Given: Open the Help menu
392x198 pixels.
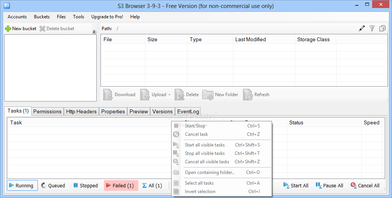Looking at the screenshot, I should [x=135, y=17].
